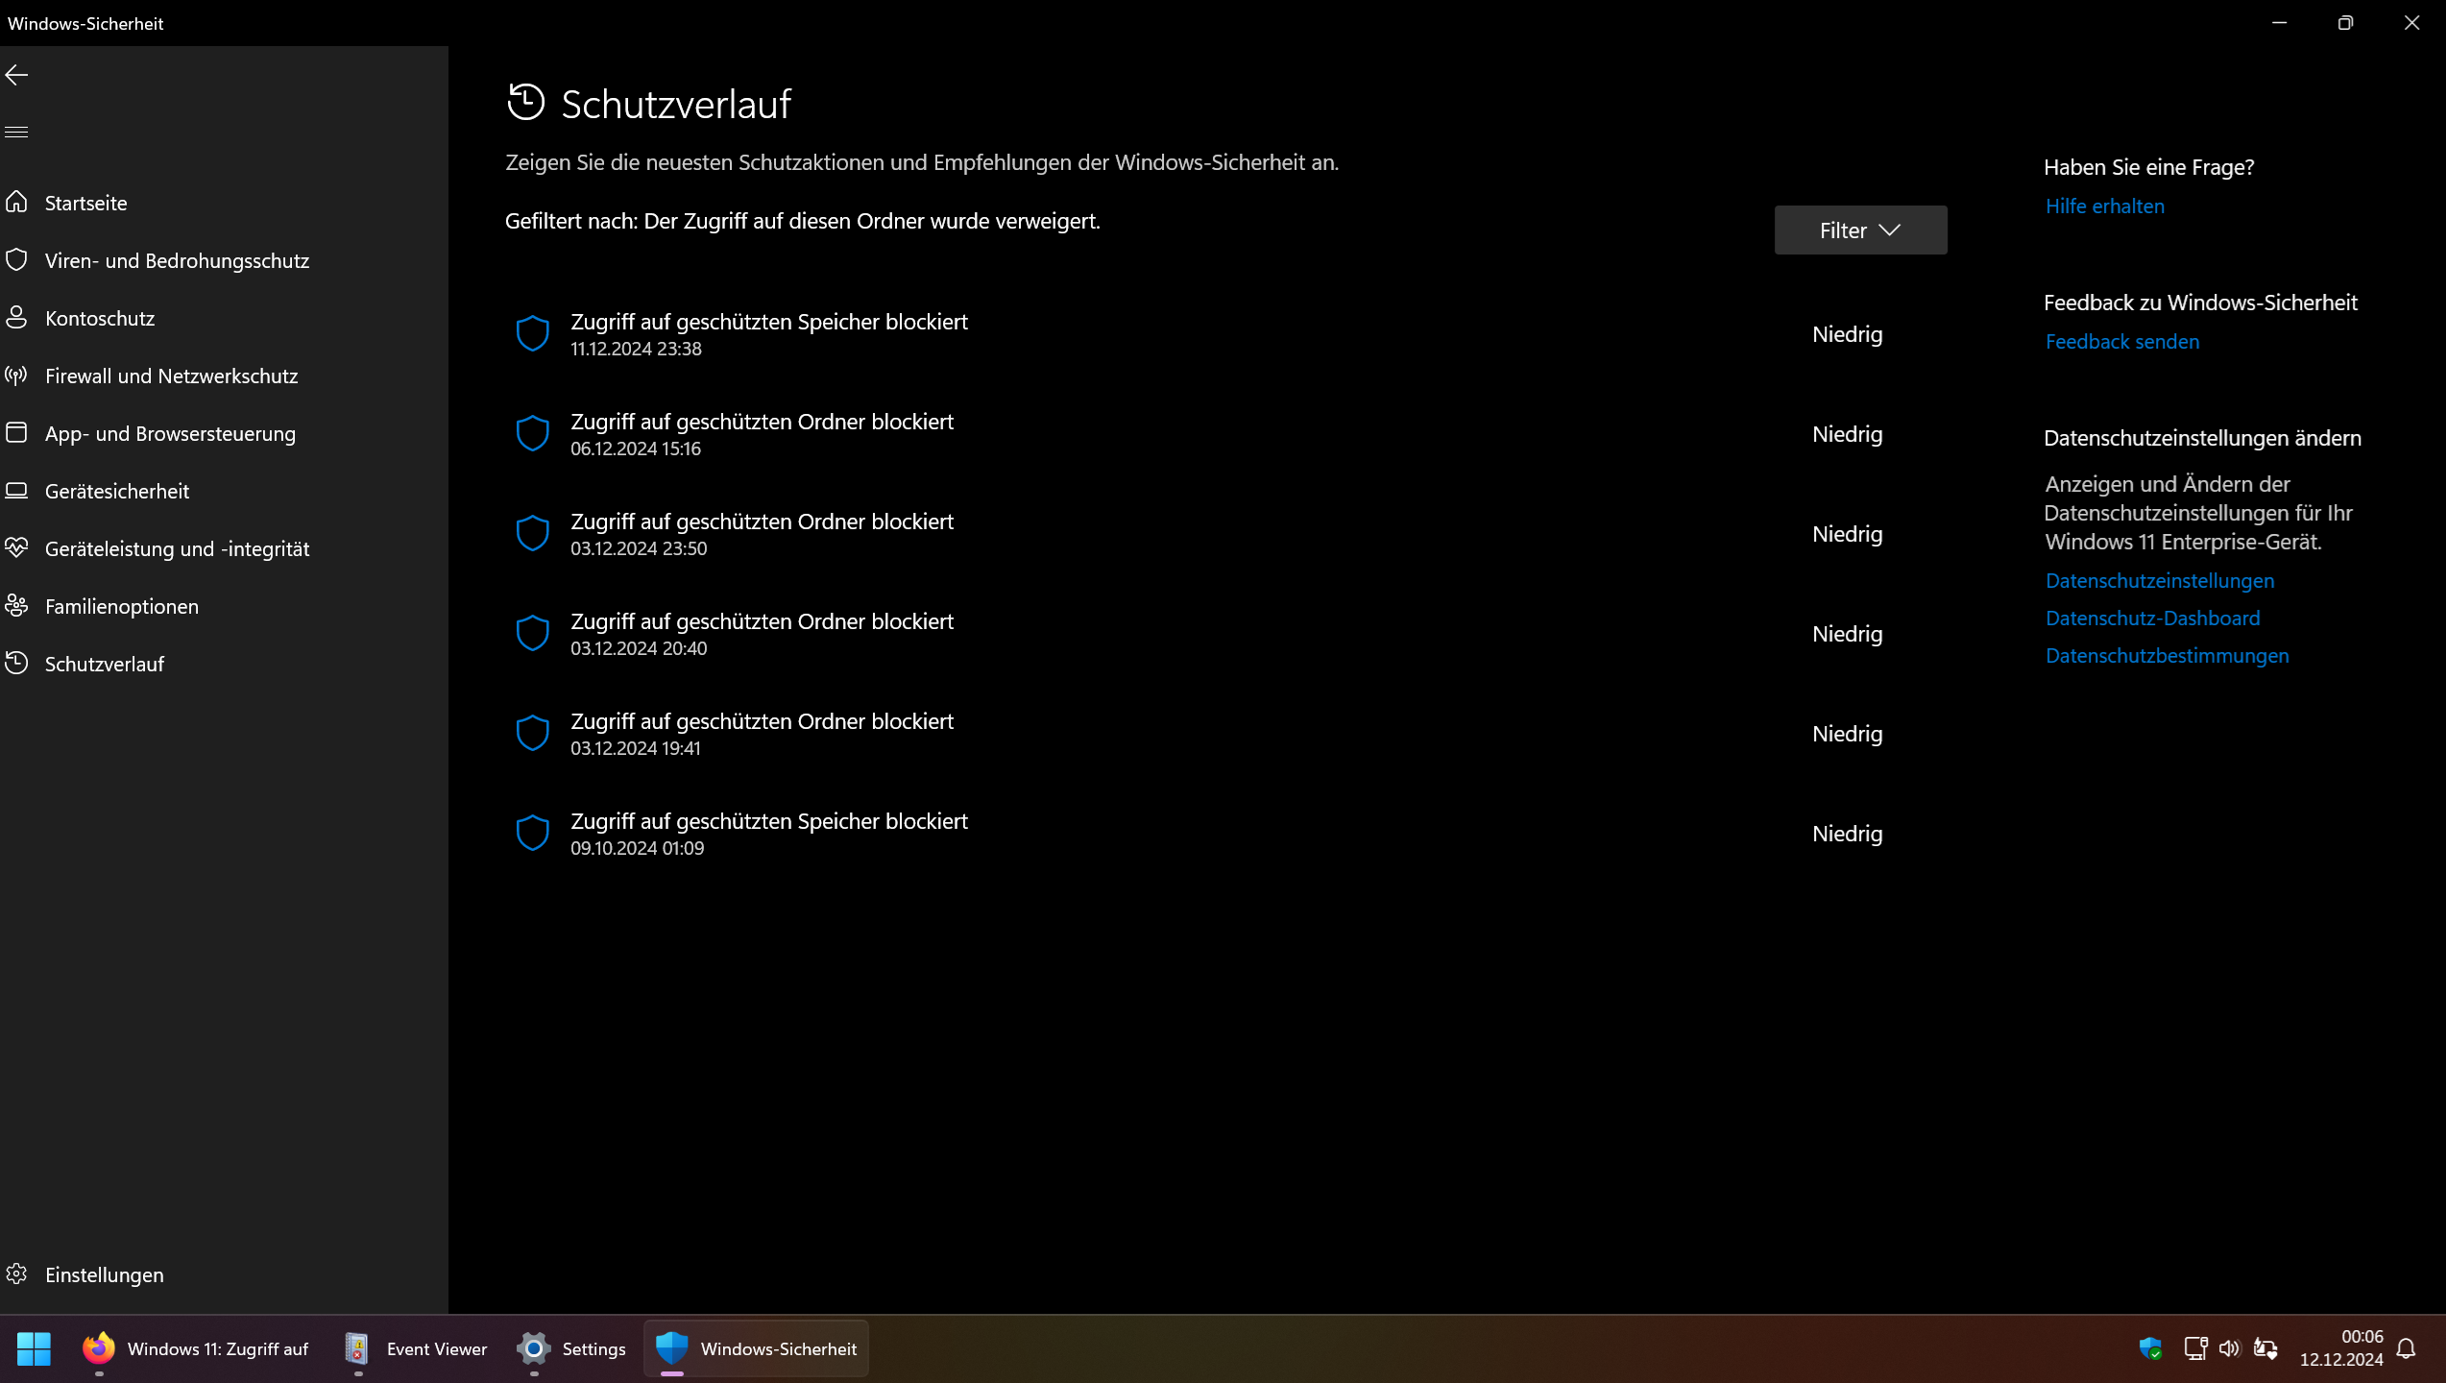Go to App- und Browsersteuerung

point(170,433)
